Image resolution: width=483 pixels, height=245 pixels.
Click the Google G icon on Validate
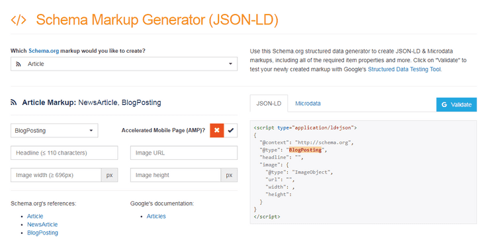(444, 104)
